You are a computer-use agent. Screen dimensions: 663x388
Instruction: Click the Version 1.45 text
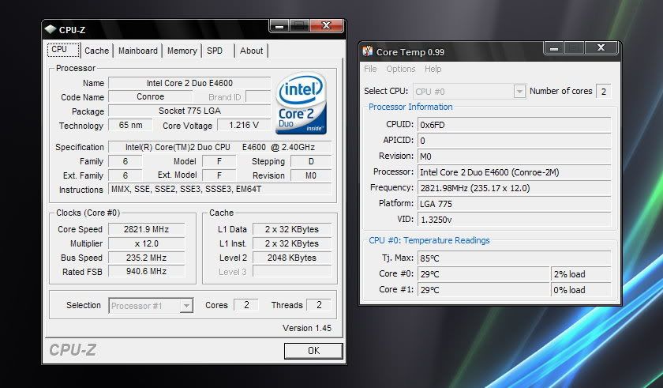(307, 328)
